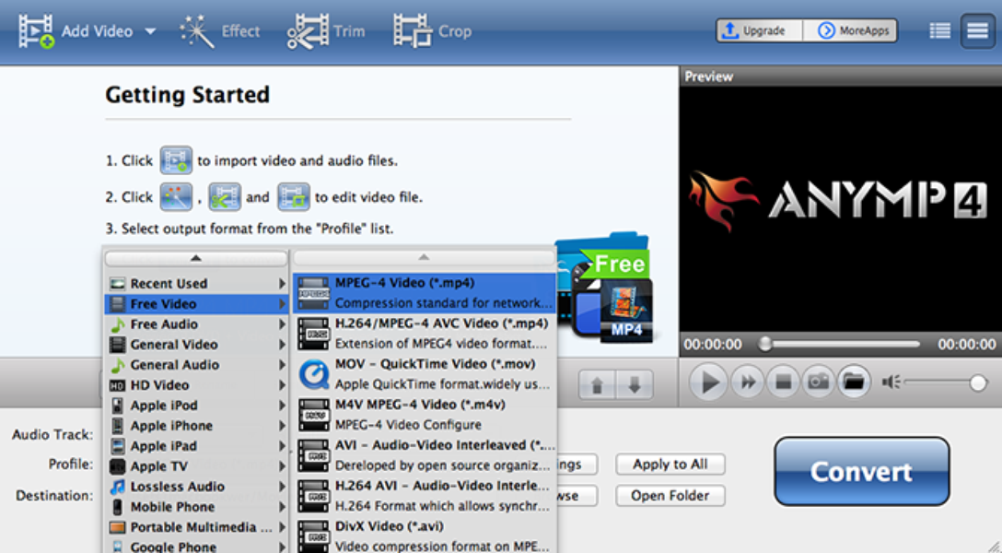Expand the Add Video dropdown arrow
This screenshot has width=1002, height=553.
pyautogui.click(x=150, y=31)
